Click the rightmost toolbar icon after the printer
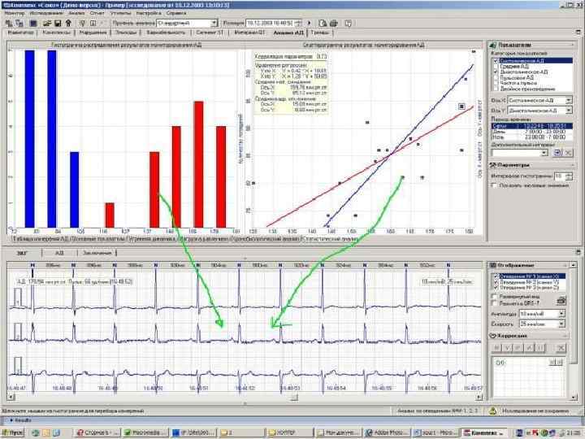Viewport: 585px width, 439px height. (348, 23)
